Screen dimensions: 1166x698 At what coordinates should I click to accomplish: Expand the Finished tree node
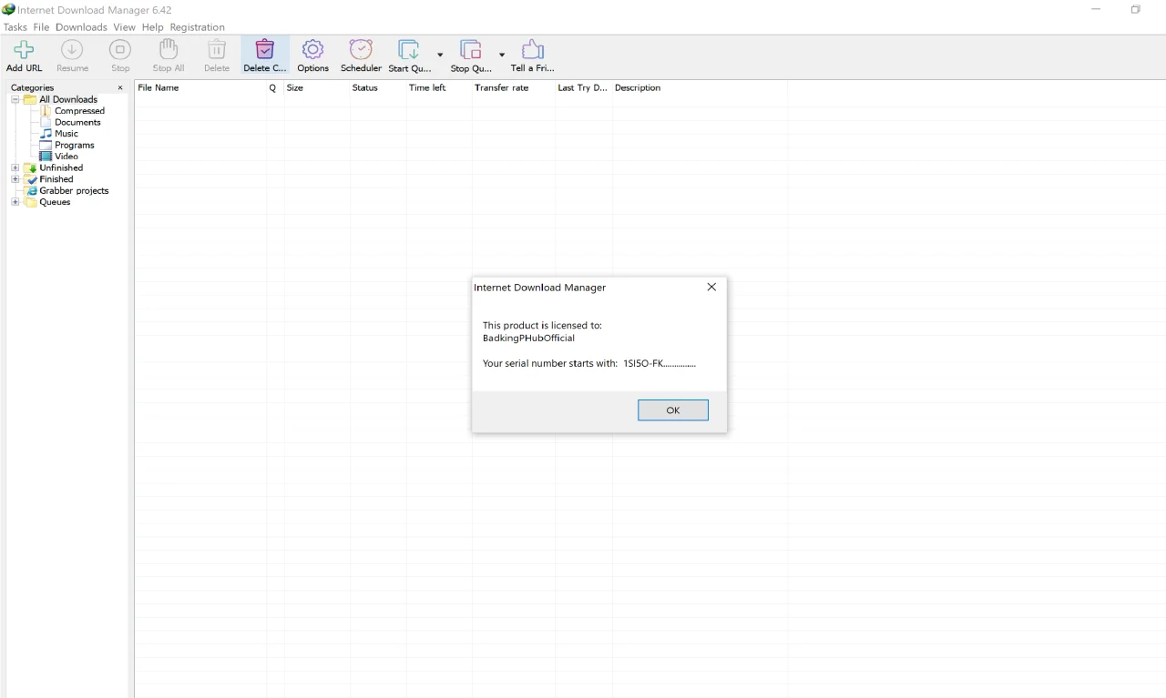[x=15, y=179]
